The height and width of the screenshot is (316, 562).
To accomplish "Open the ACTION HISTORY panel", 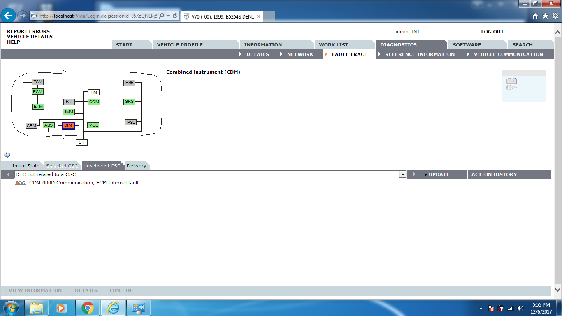I will click(494, 174).
